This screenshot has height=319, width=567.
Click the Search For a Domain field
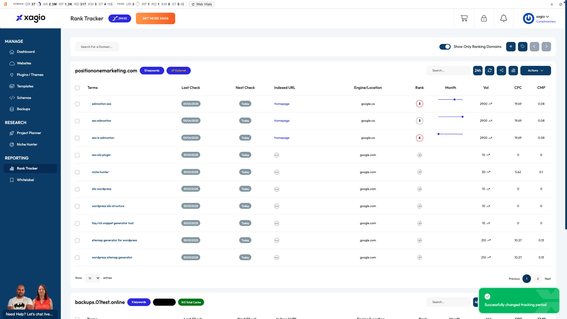click(x=97, y=47)
